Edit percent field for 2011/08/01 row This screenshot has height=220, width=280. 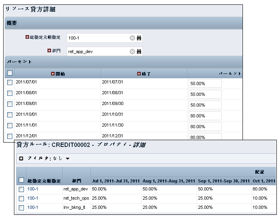click(205, 94)
